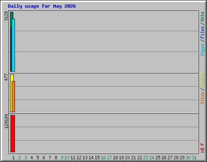Click day 22 on the x-axis

(139, 158)
